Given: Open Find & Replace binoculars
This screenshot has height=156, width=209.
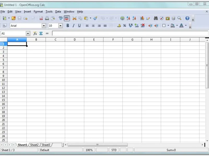Looking at the screenshot, I should pyautogui.click(x=156, y=18).
